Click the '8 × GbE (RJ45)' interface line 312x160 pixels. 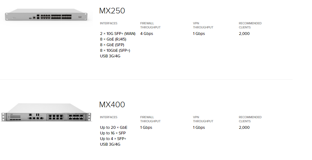point(113,39)
